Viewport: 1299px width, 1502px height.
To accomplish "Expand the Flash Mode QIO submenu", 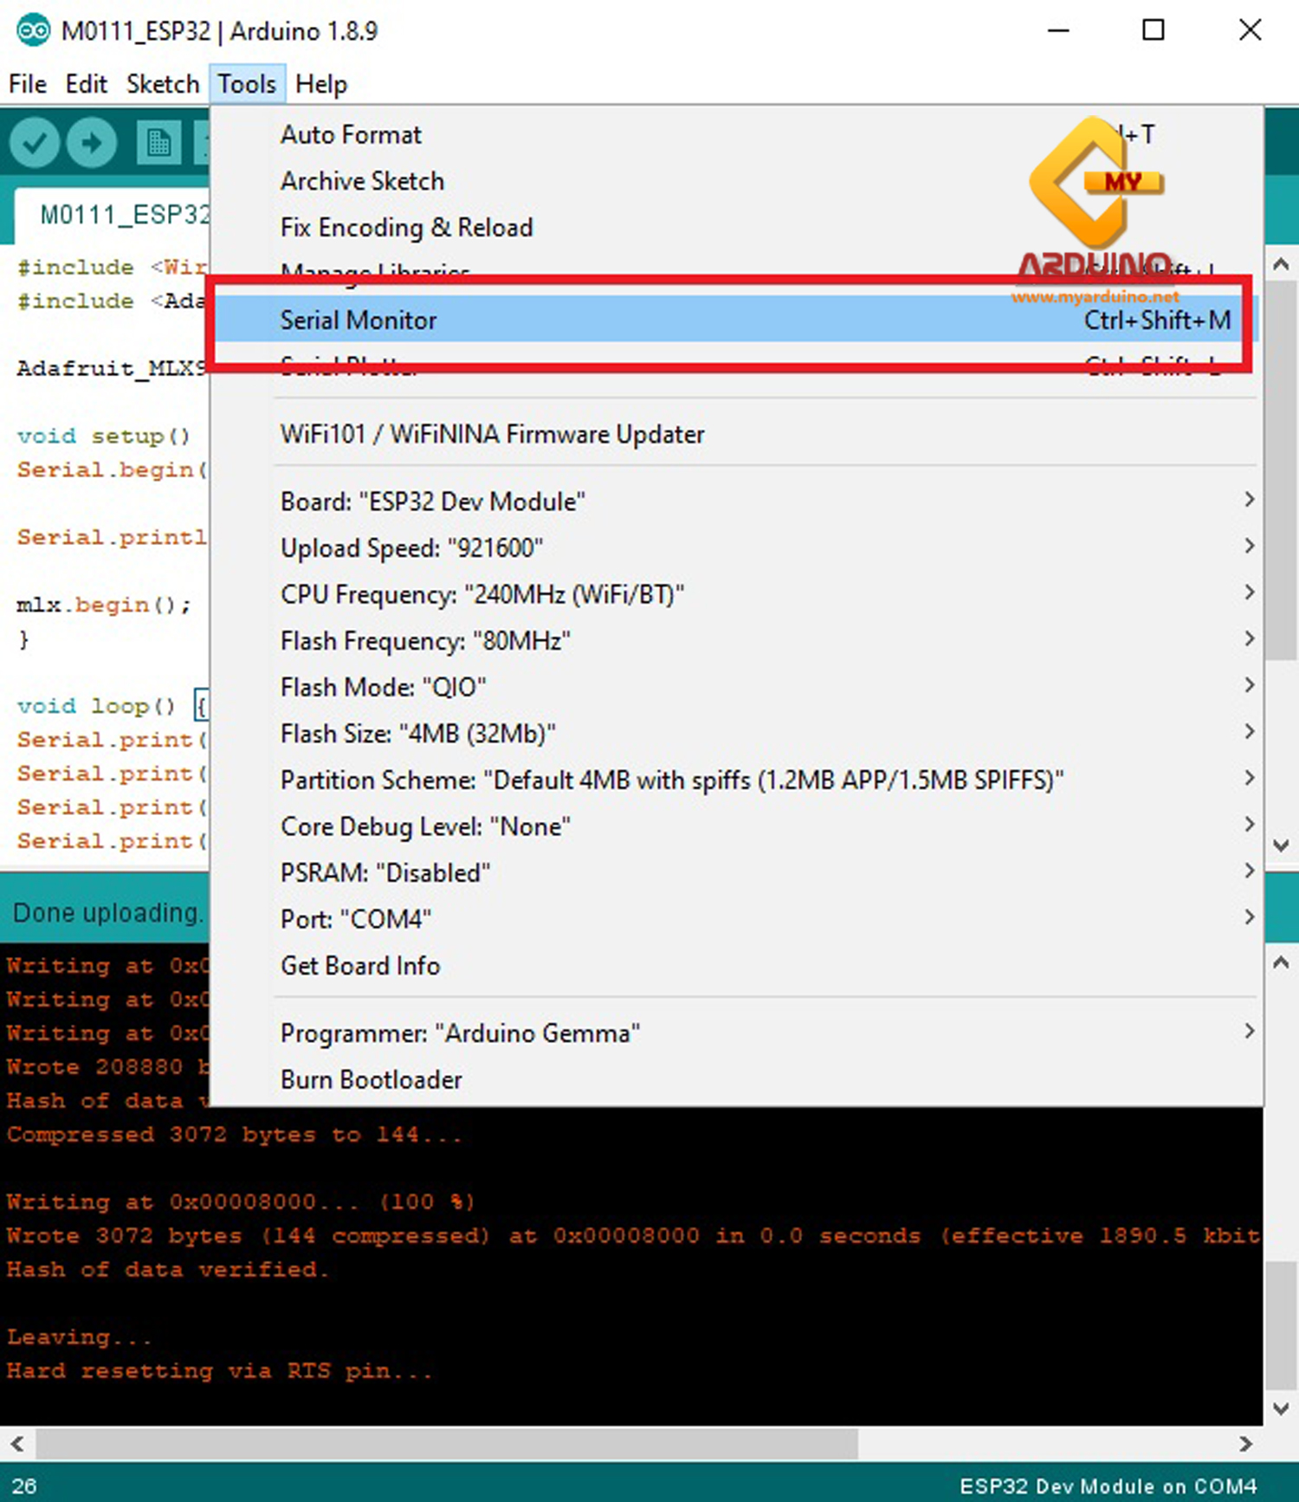I will (734, 688).
